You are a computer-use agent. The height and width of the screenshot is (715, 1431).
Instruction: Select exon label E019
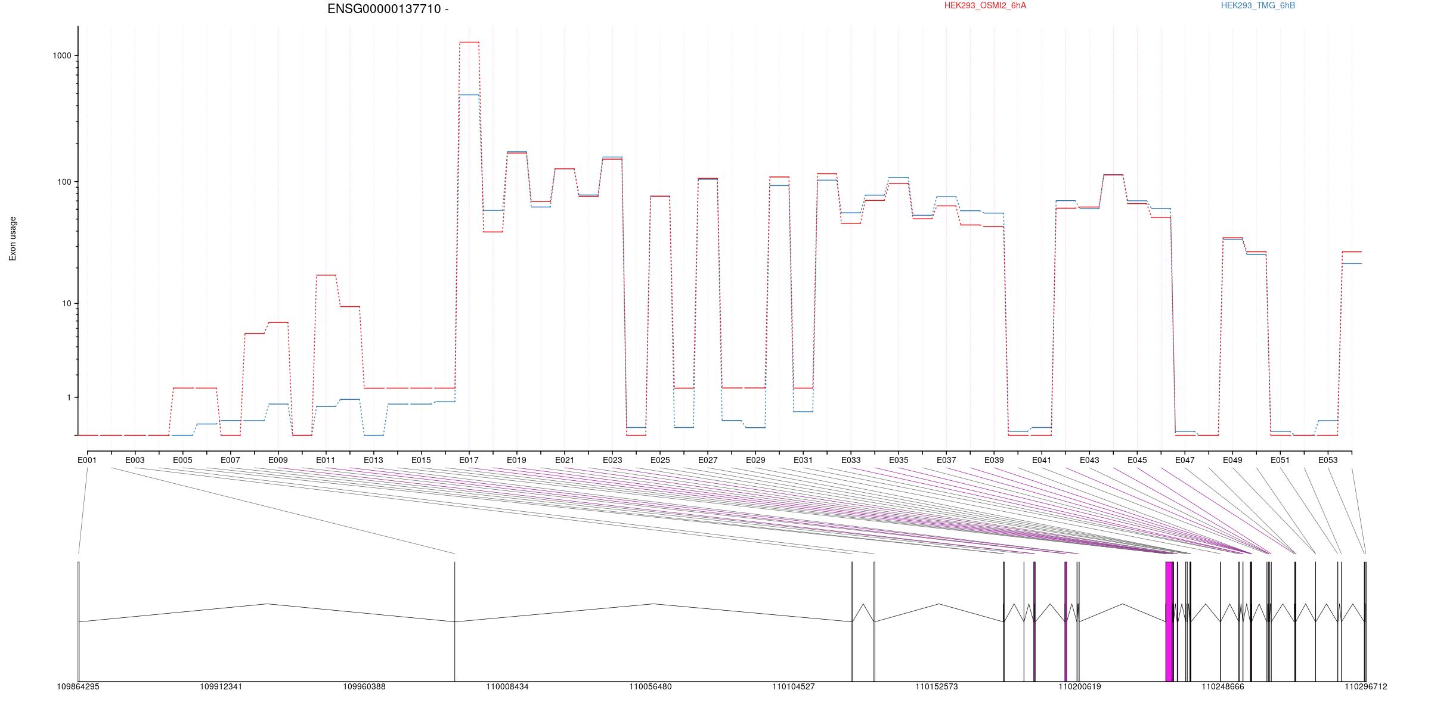pos(516,460)
